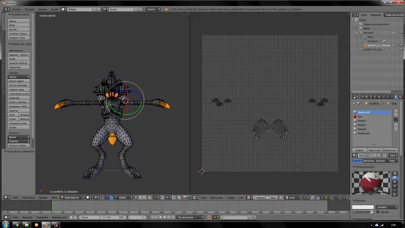Viewport: 405px width, 228px height.
Task: Click the Remover dobles button
Action: pyautogui.click(x=18, y=145)
